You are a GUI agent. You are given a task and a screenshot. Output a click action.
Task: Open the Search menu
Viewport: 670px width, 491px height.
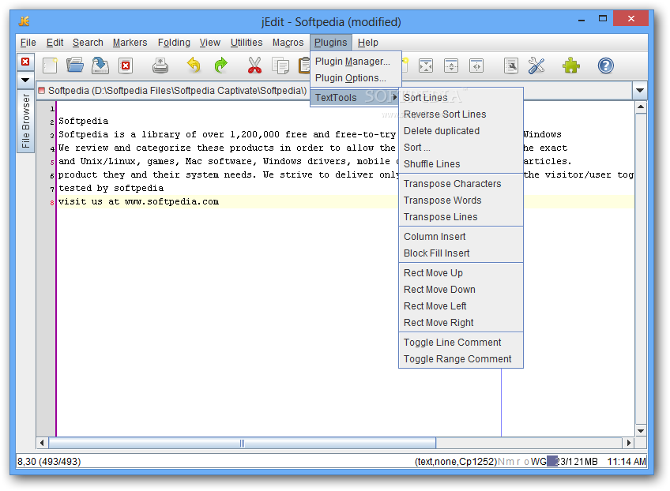click(88, 43)
